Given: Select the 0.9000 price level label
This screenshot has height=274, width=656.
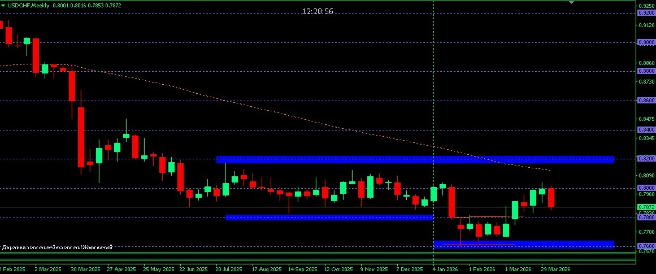Looking at the screenshot, I should coord(646,42).
